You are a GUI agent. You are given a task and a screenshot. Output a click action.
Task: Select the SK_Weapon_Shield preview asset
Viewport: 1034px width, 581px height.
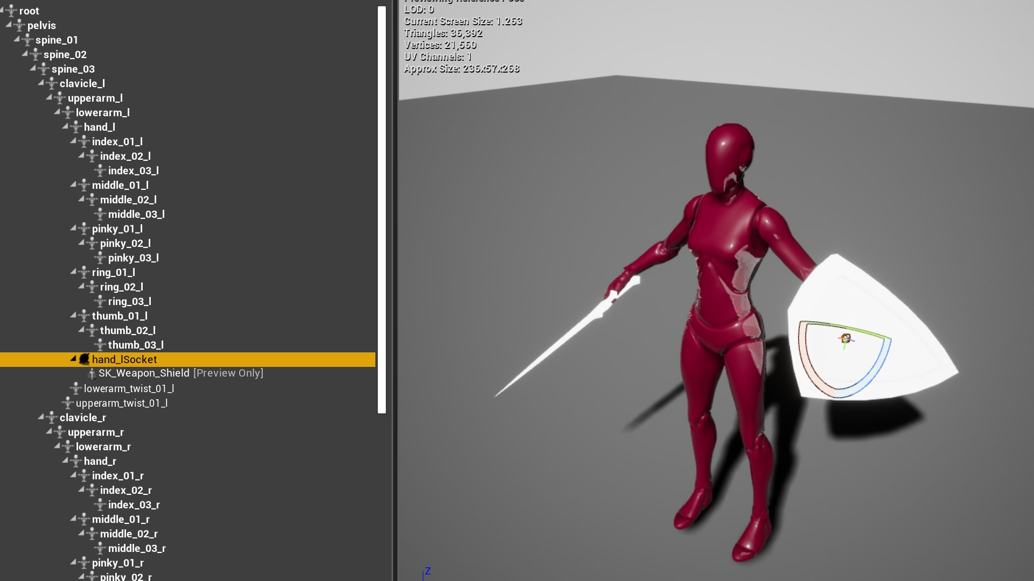click(x=144, y=373)
